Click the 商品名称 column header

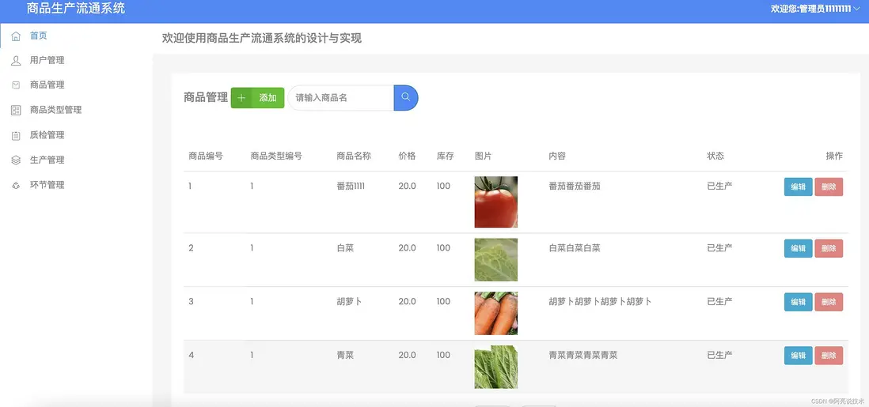(354, 156)
